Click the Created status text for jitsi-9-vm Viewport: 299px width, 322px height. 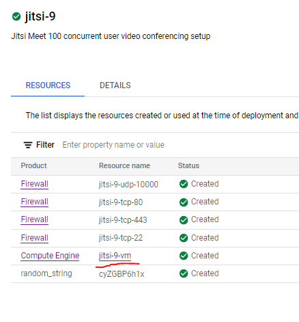tap(205, 256)
